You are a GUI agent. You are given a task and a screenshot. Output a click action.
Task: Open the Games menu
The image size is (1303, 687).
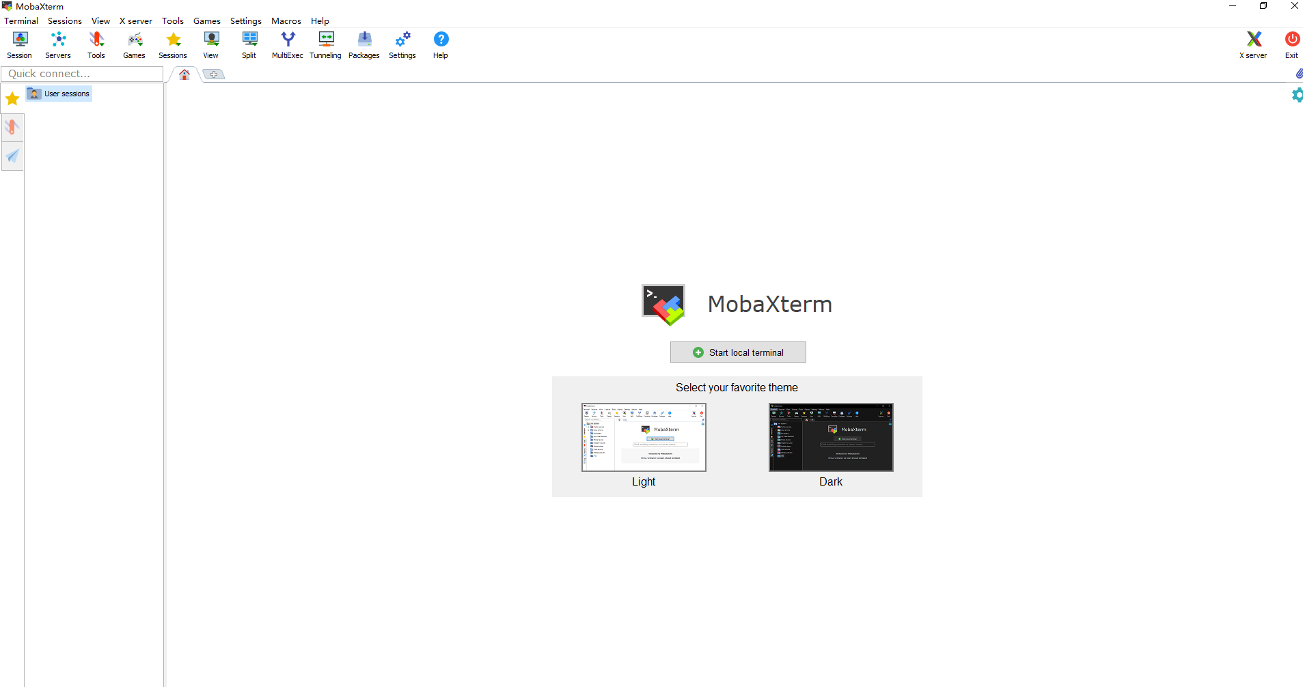(207, 21)
